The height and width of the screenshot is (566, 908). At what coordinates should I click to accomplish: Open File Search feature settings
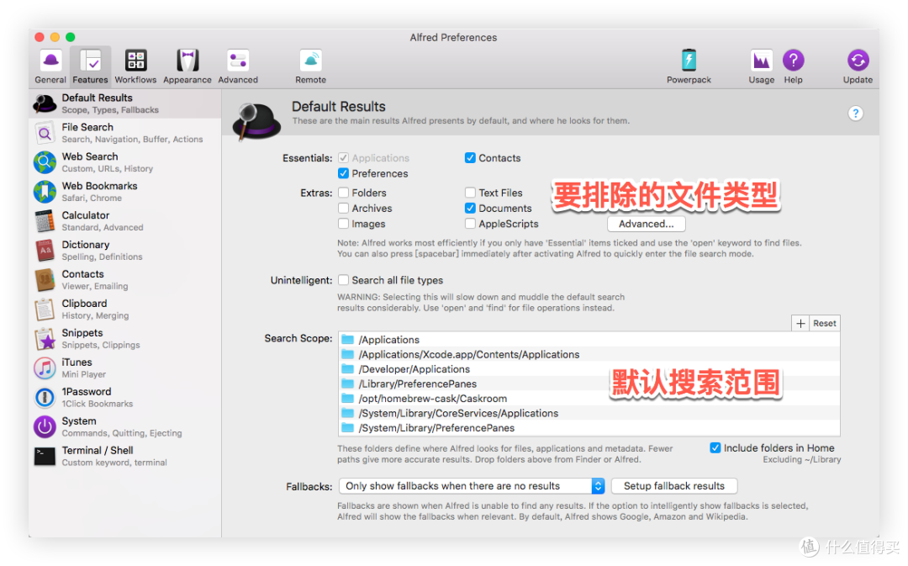[125, 133]
